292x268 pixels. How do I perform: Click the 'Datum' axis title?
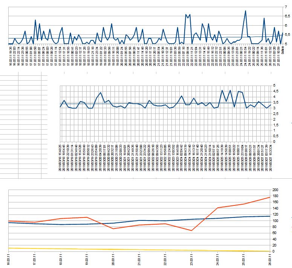click(x=283, y=50)
